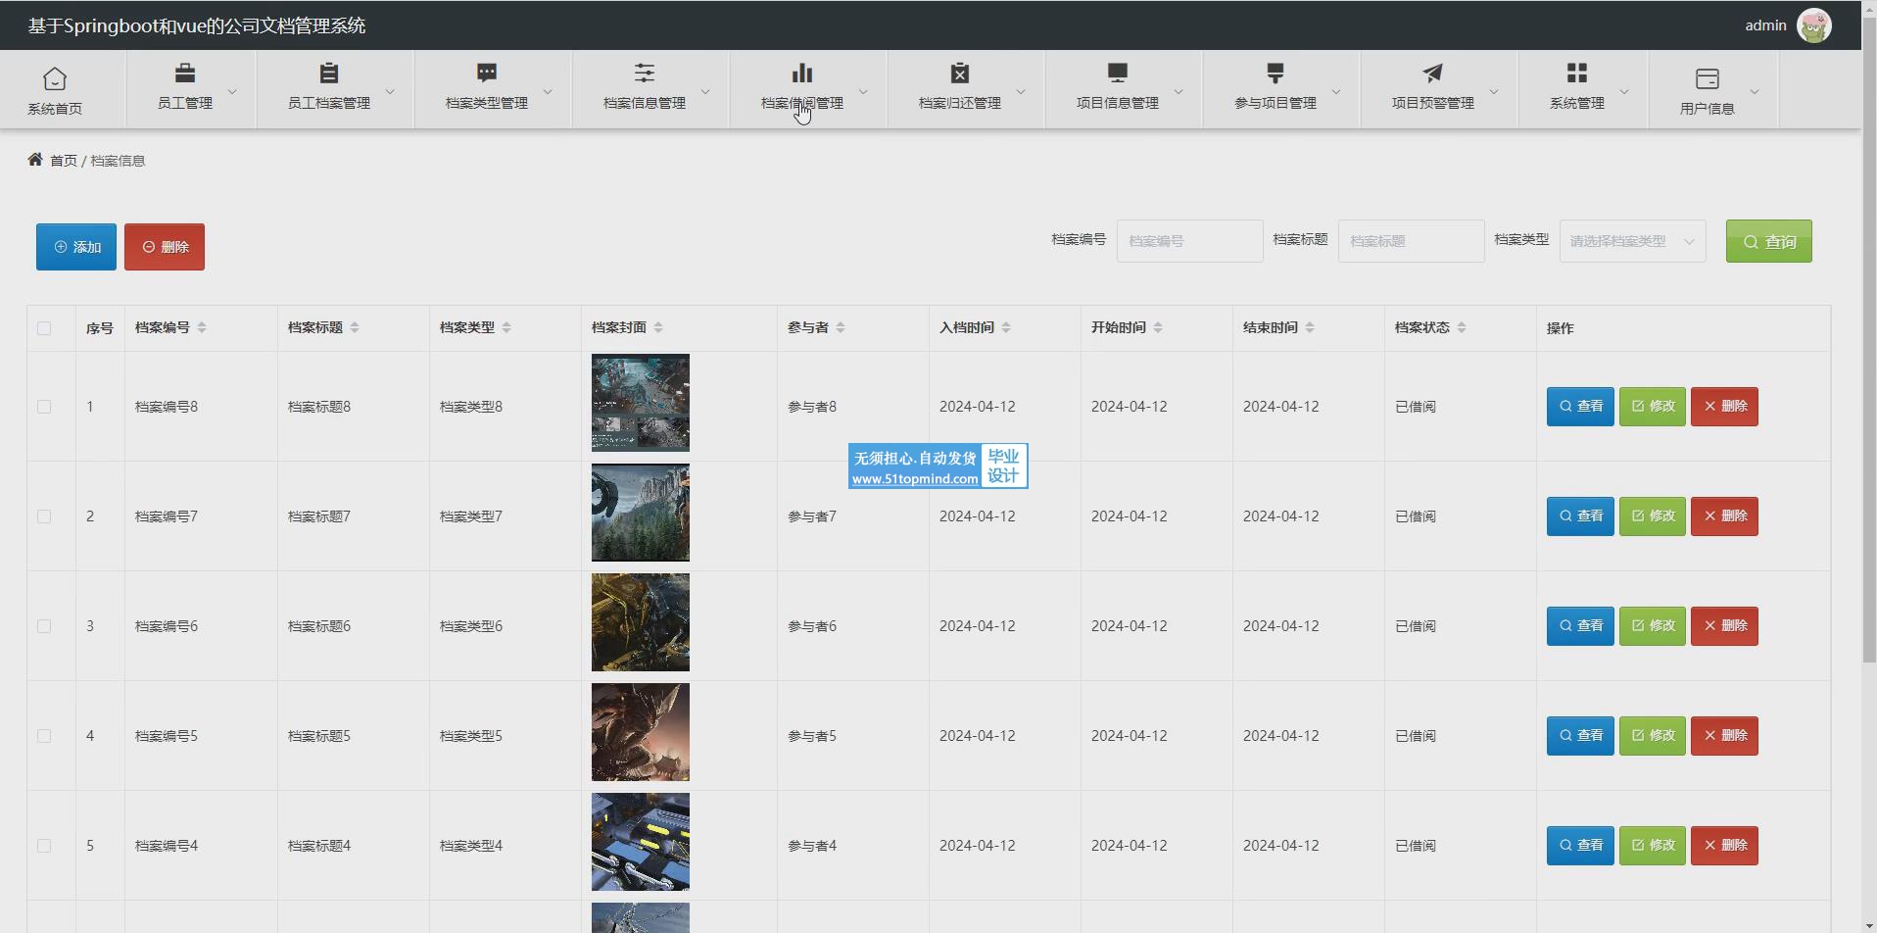Click 查看 for 档案编号5
The width and height of the screenshot is (1877, 933).
pyautogui.click(x=1580, y=736)
